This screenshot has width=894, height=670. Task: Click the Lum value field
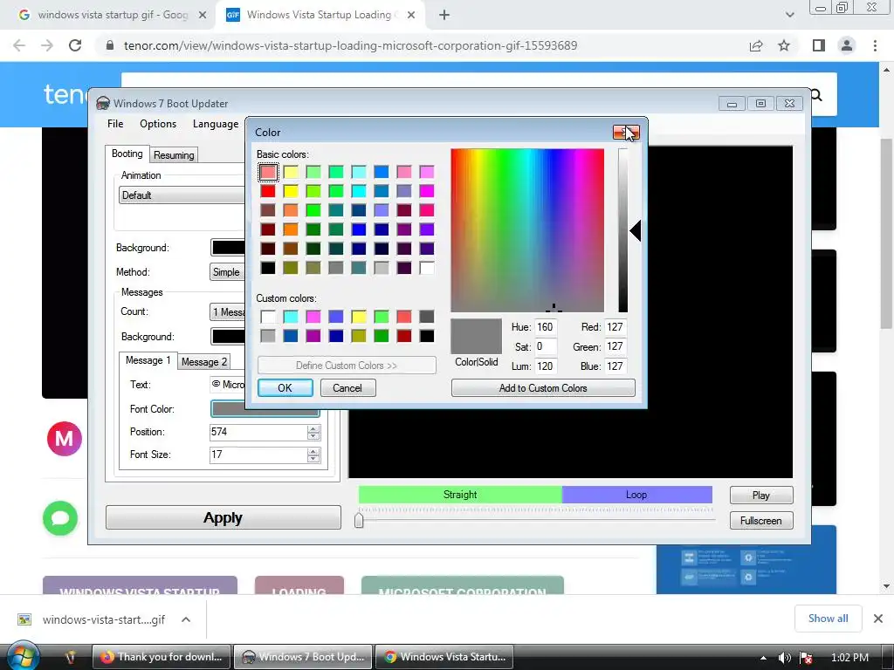545,366
